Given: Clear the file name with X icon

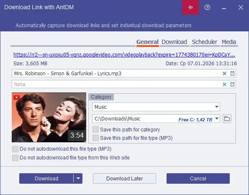Looking at the screenshot, I should [x=224, y=74].
